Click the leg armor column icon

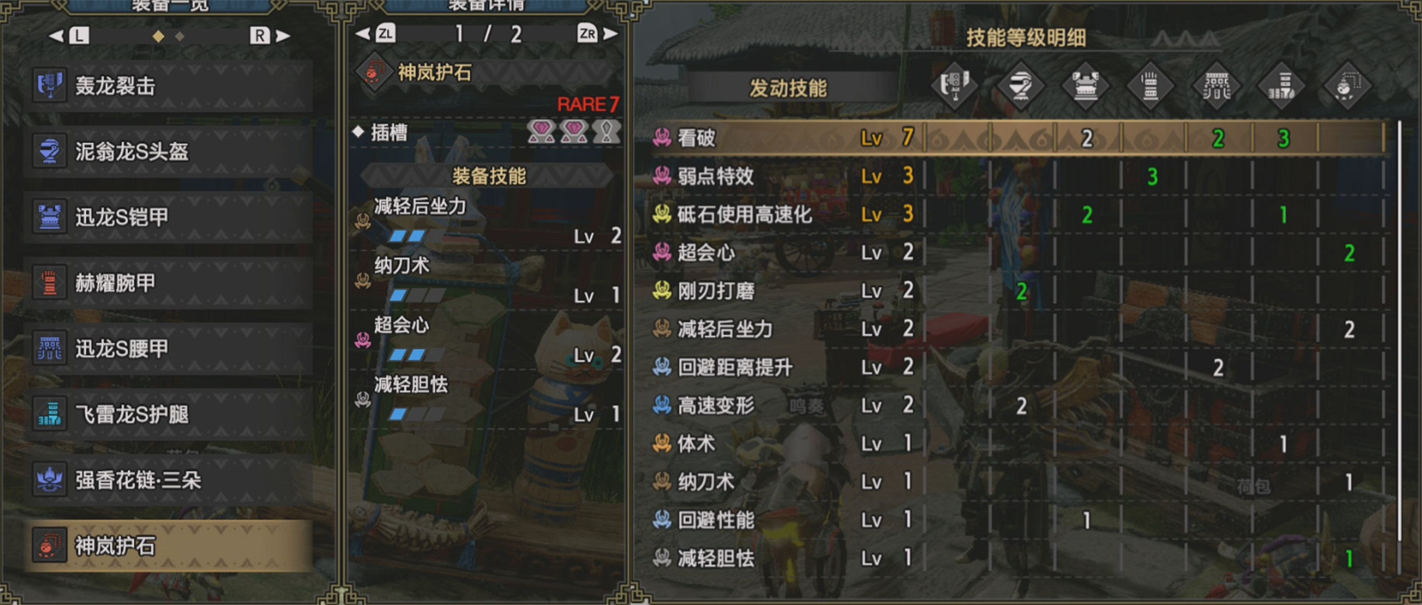[1282, 85]
